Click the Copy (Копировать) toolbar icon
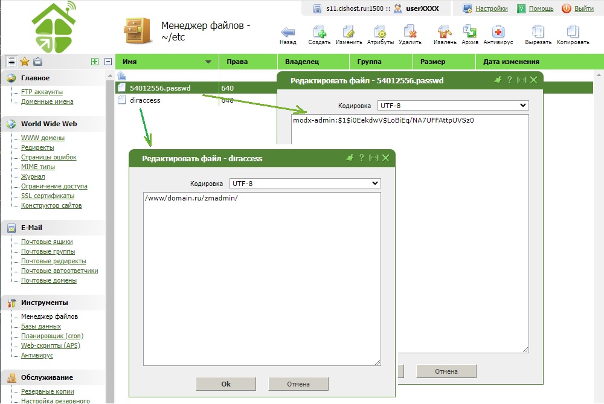Image resolution: width=604 pixels, height=404 pixels. 573,32
